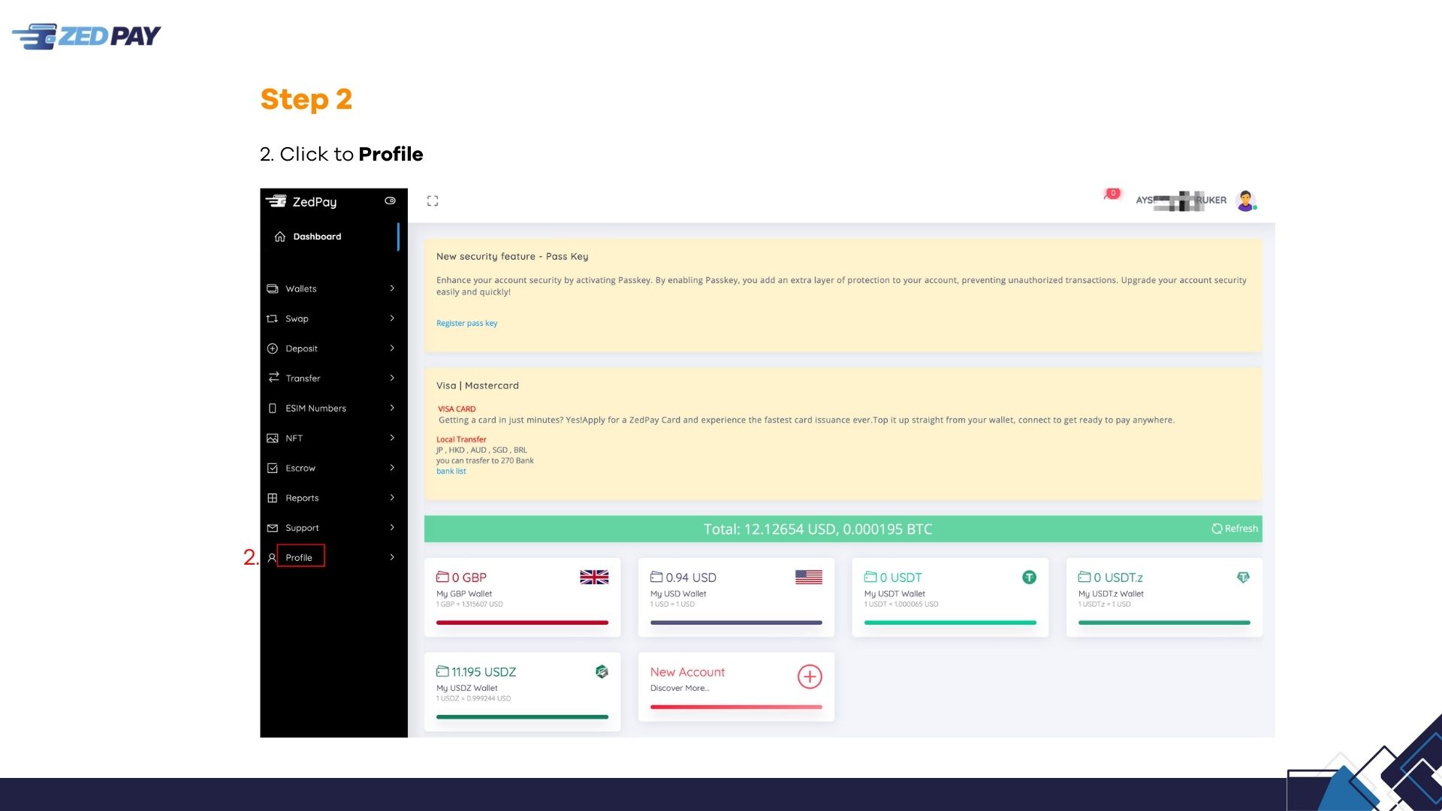Viewport: 1442px width, 811px height.
Task: Toggle fullscreen mode icon
Action: 433,200
